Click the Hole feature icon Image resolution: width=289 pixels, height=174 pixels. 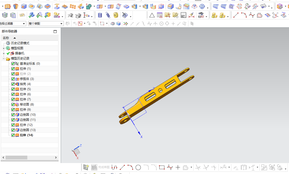(x=24, y=7)
